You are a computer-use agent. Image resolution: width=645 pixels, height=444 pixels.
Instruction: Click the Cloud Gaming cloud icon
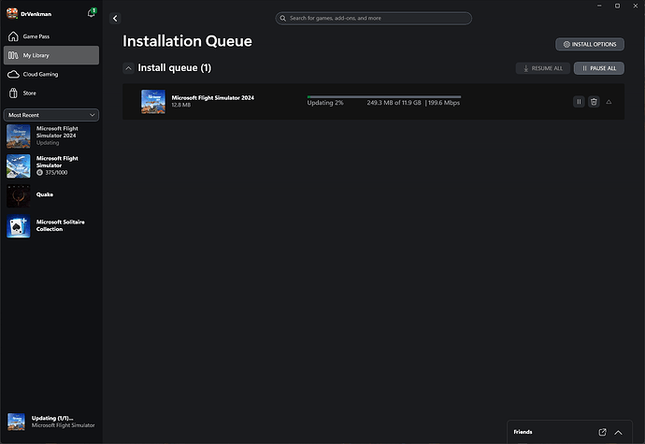coord(13,74)
